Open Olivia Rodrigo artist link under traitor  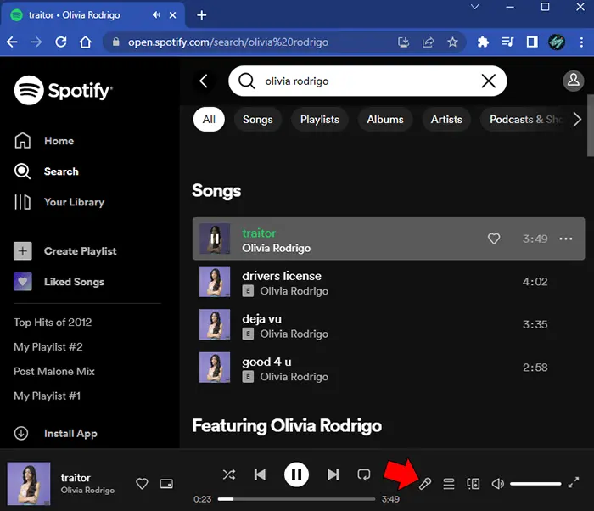click(x=276, y=248)
